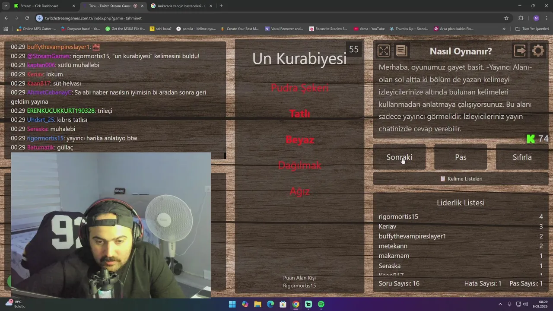Viewport: 553px width, 311px height.
Task: Open the Chrome profile avatar
Action: click(x=536, y=18)
